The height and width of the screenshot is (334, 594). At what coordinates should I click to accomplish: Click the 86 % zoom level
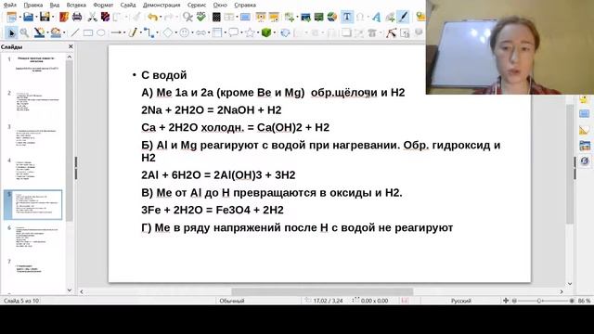[584, 301]
